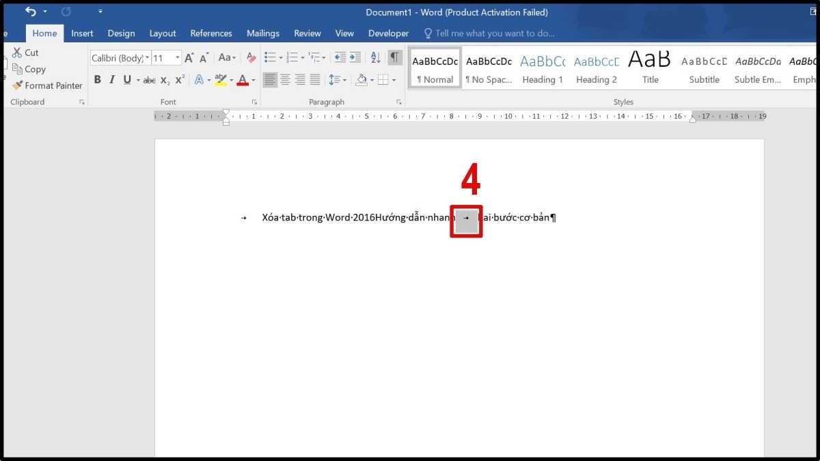The width and height of the screenshot is (820, 461).
Task: Select the Center alignment icon
Action: [285, 80]
